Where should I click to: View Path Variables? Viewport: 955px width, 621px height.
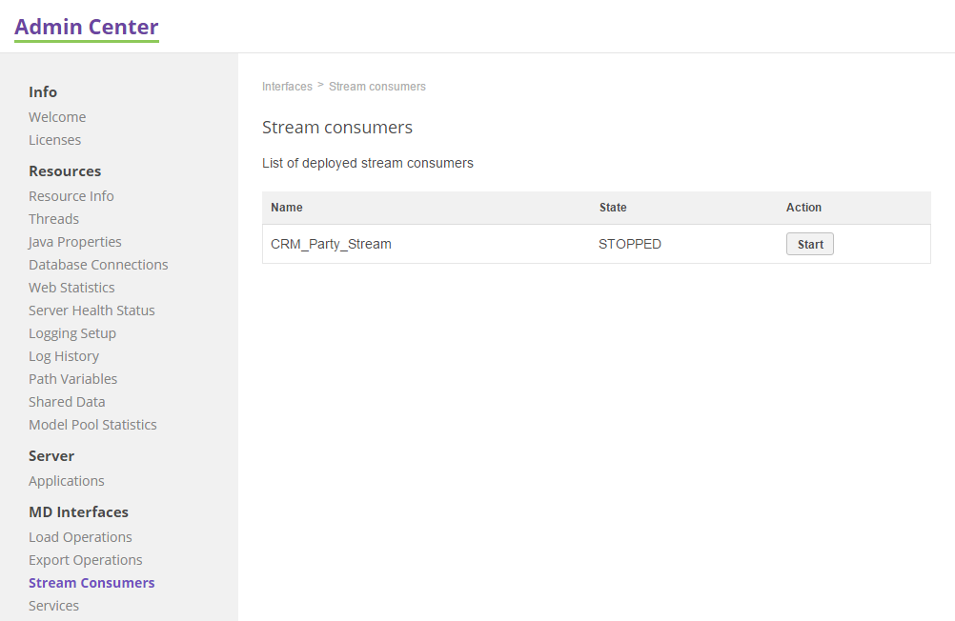click(72, 378)
